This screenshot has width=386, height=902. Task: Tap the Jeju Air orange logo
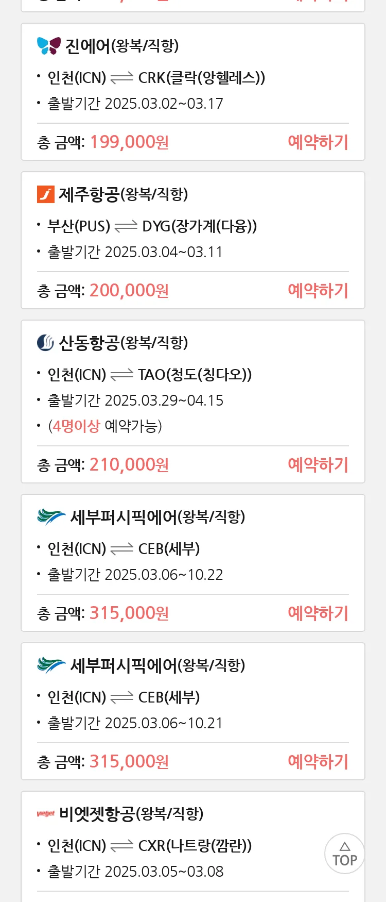click(46, 194)
